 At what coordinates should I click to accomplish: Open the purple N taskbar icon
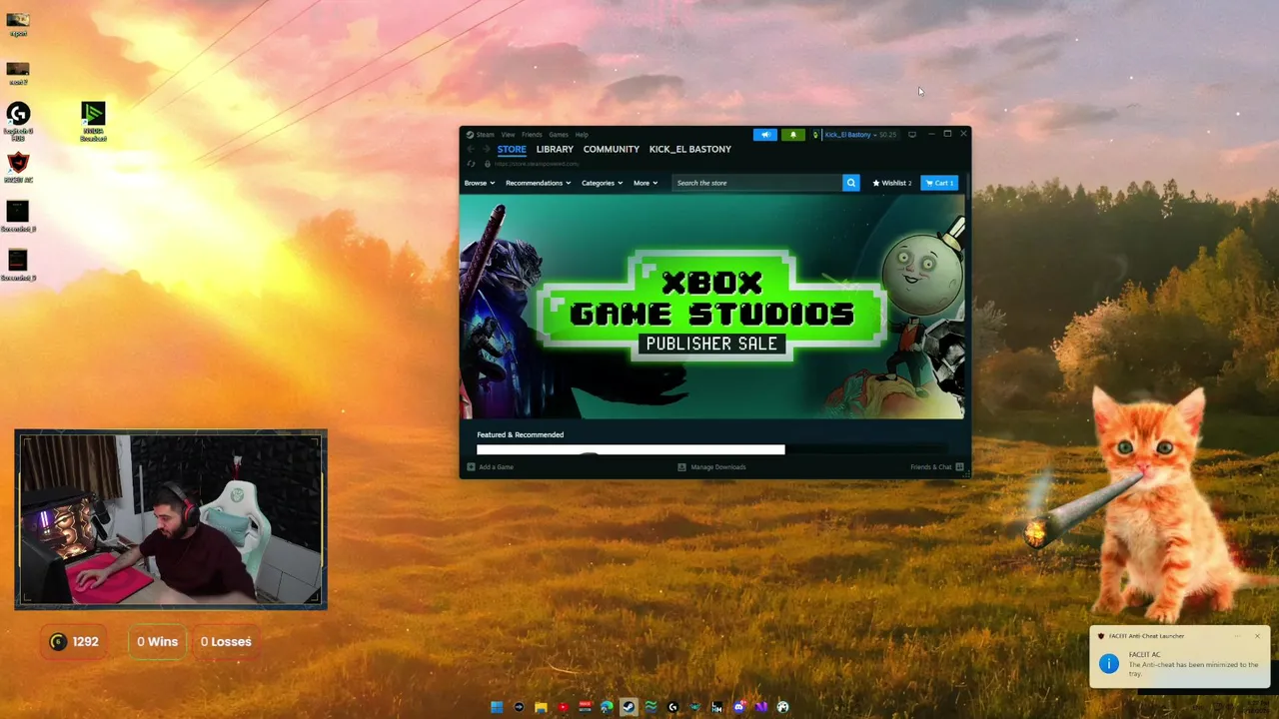(x=761, y=707)
